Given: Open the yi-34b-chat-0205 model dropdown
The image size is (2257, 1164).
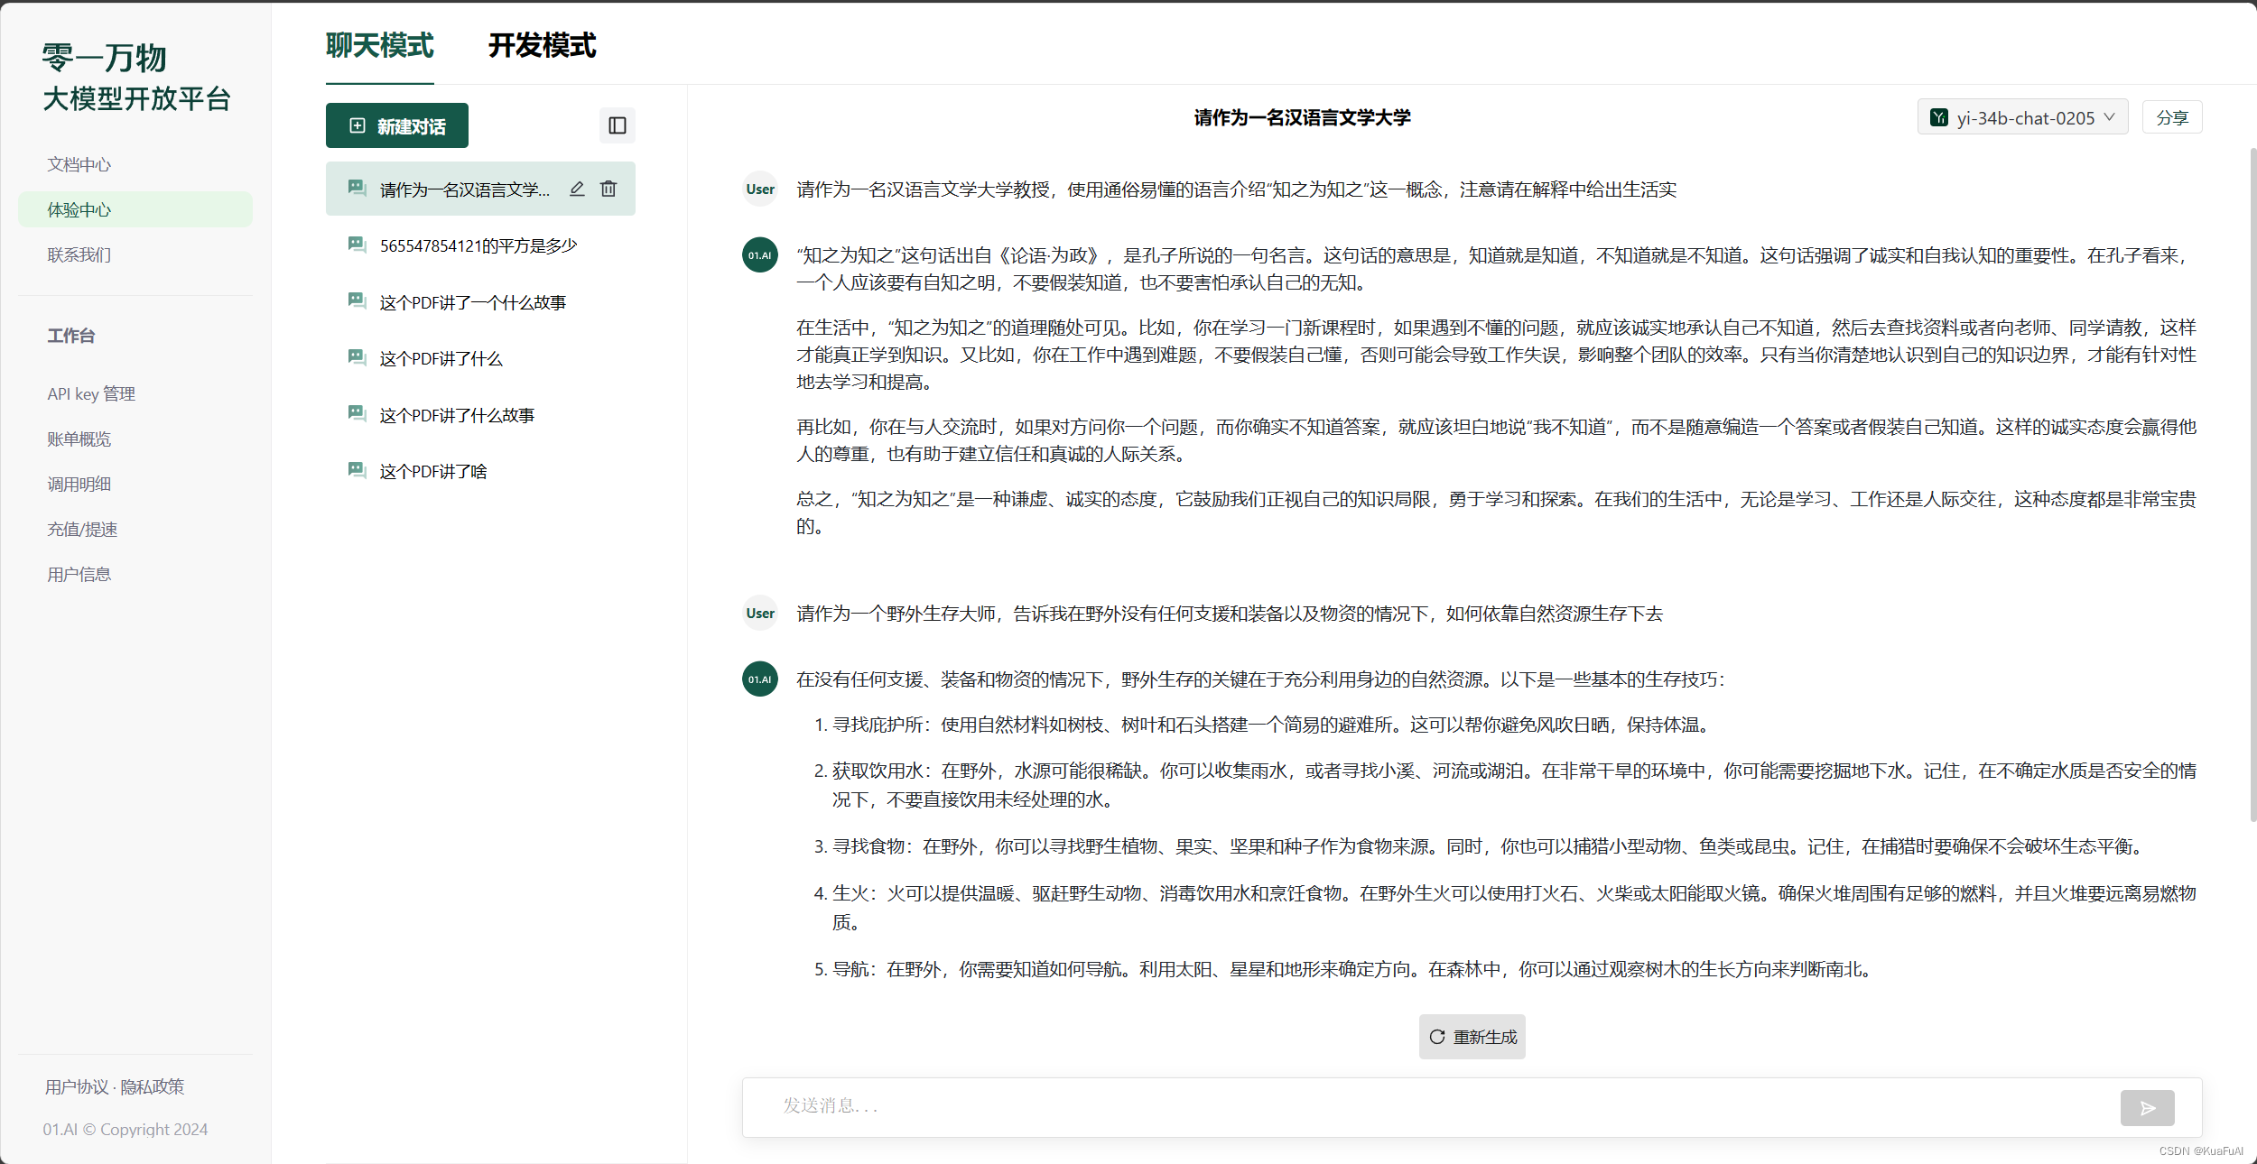Looking at the screenshot, I should (x=2022, y=117).
